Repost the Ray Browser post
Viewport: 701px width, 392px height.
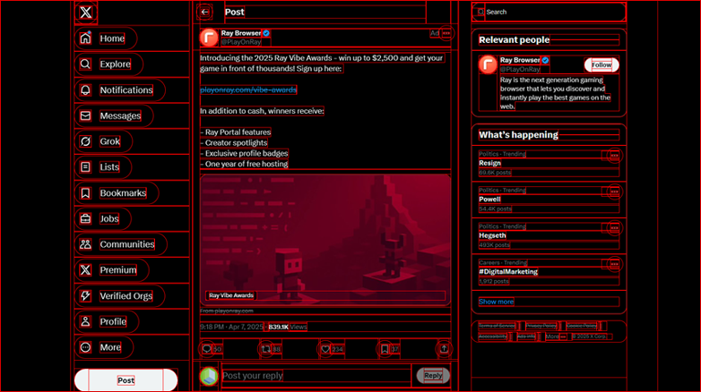(x=265, y=349)
